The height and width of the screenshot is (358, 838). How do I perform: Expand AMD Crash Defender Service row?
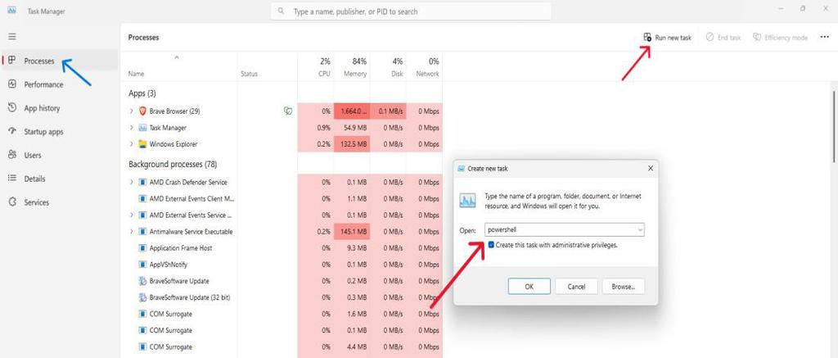pyautogui.click(x=132, y=183)
